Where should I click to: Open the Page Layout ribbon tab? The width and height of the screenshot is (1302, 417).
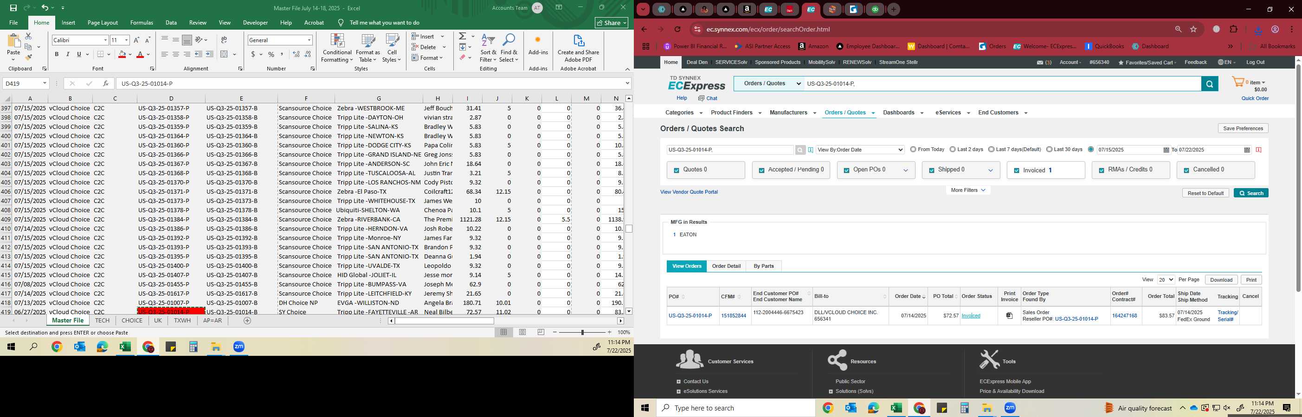pos(103,23)
